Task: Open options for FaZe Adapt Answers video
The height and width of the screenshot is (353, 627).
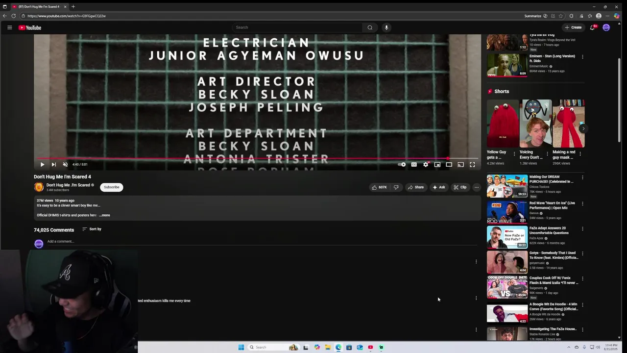Action: (582, 228)
